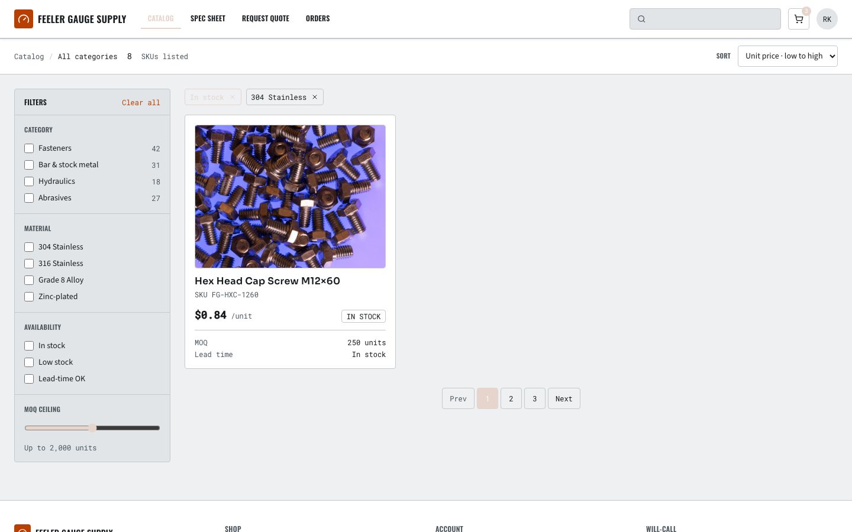Go to the Catalog tab
This screenshot has width=852, height=532.
pos(161,18)
